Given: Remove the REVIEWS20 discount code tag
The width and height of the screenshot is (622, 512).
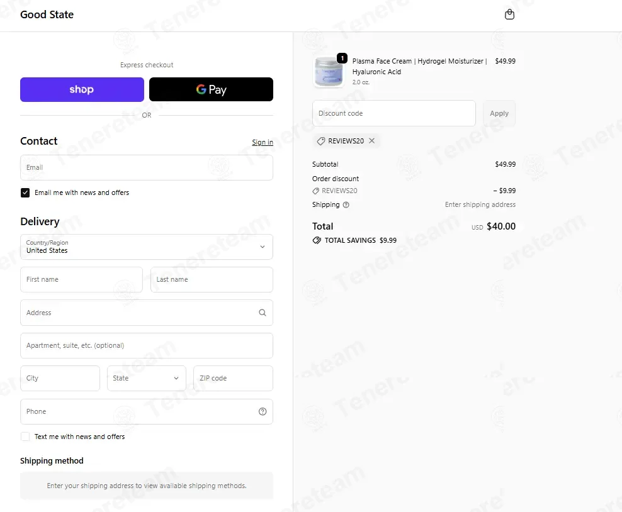Looking at the screenshot, I should coord(371,141).
